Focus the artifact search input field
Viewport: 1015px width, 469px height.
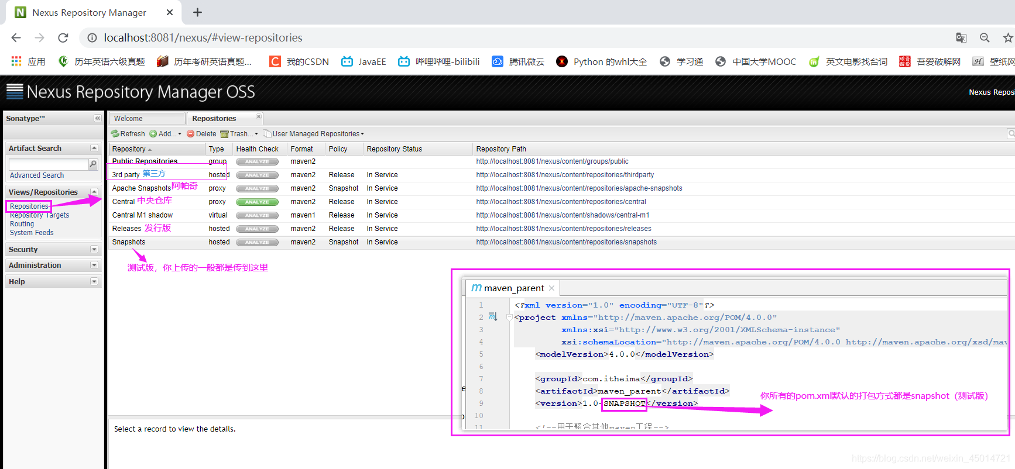[49, 165]
